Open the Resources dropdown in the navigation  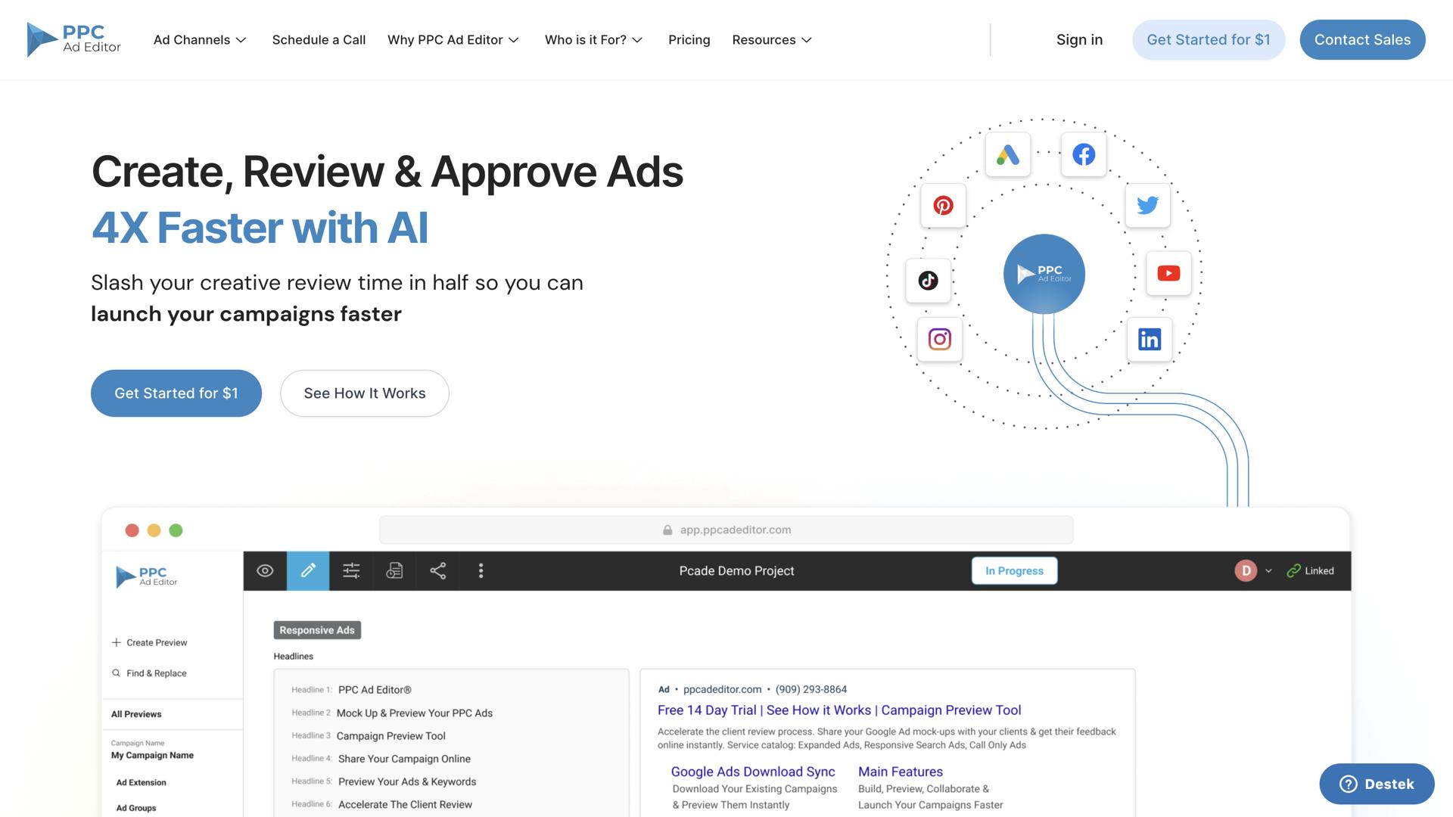[x=771, y=39]
